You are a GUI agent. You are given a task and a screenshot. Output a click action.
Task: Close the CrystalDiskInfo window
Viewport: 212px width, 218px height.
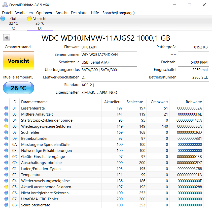[x=204, y=5]
